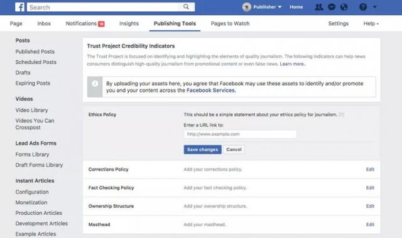
Task: Click the Ethics Policy URL input field
Action: click(x=240, y=134)
